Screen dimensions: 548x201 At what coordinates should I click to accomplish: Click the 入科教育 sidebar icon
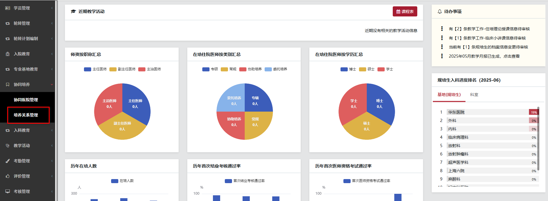[8, 130]
